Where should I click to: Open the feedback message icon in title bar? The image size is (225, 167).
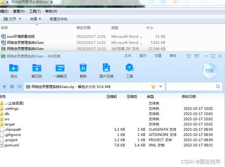click(x=197, y=56)
